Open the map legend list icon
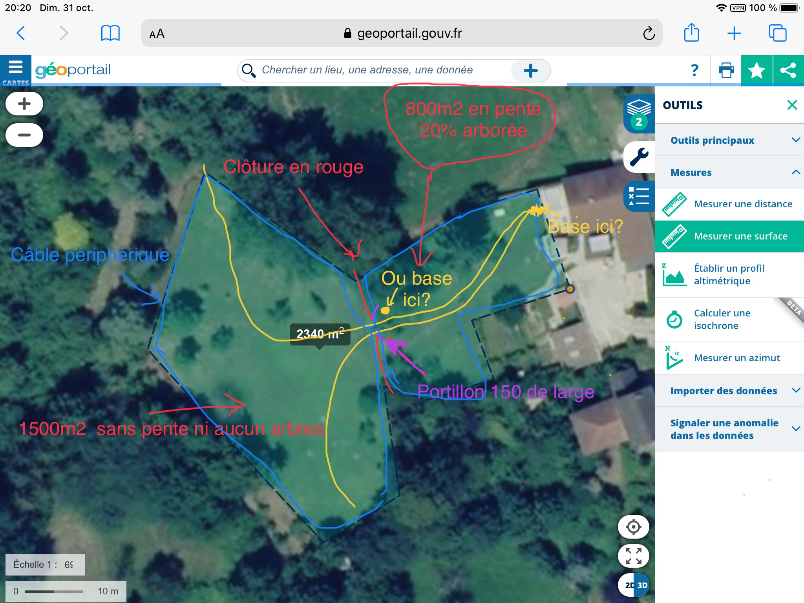The width and height of the screenshot is (804, 603). [639, 196]
